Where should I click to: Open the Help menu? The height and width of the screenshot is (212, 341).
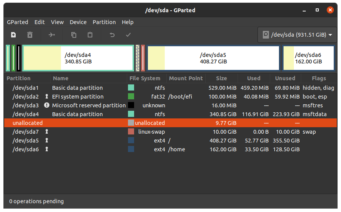pos(128,22)
